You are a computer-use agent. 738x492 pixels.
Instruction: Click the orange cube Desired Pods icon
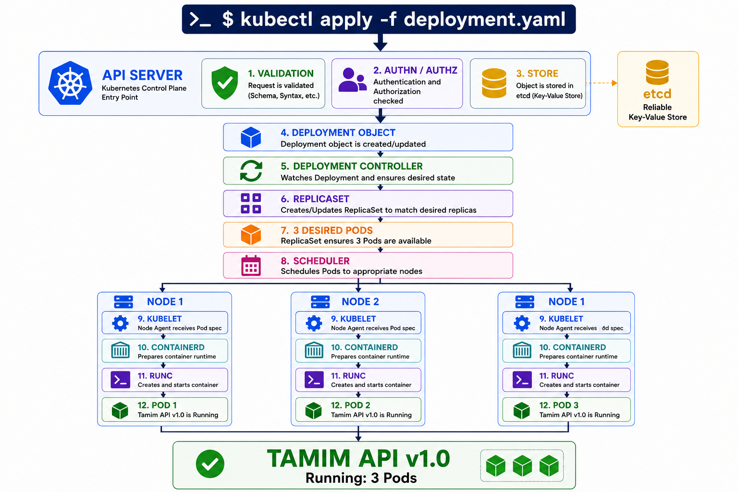[251, 234]
